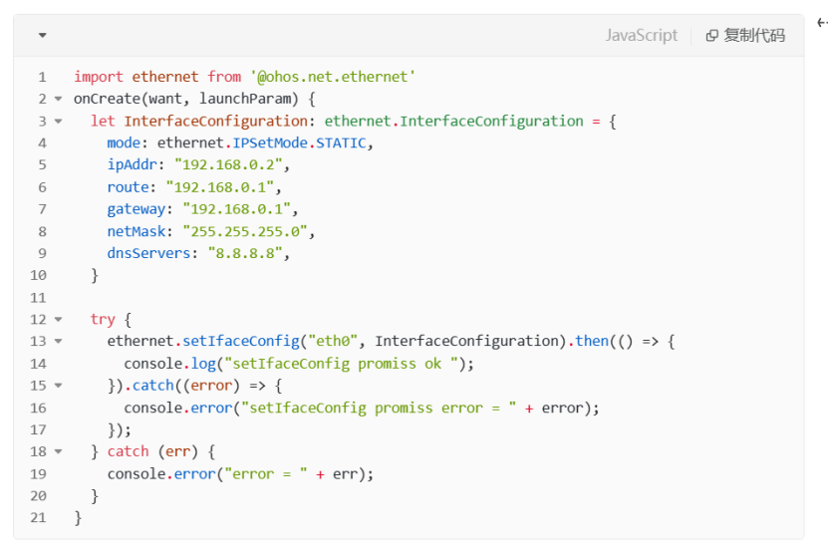
Task: Click the JavaScript language label
Action: [641, 36]
